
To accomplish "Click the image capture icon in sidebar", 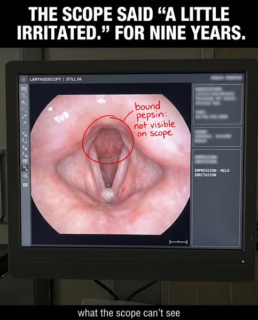I will (24, 95).
